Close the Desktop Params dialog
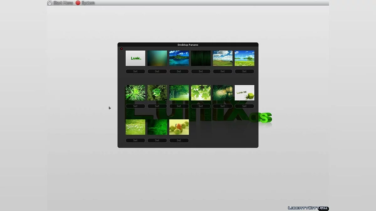 (x=122, y=49)
